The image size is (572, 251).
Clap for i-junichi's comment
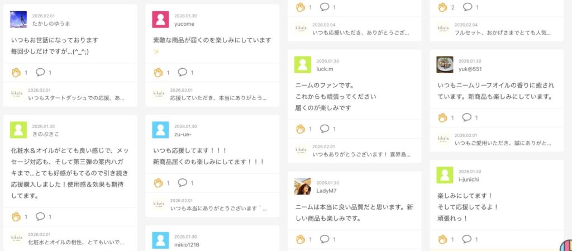[442, 239]
